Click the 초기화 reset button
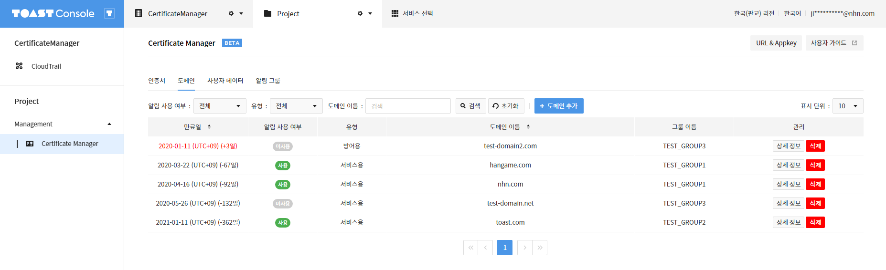Screen dimensions: 886x270 [506, 106]
